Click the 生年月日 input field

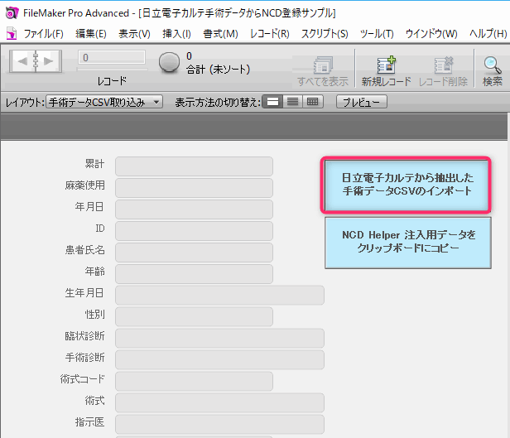pos(220,296)
